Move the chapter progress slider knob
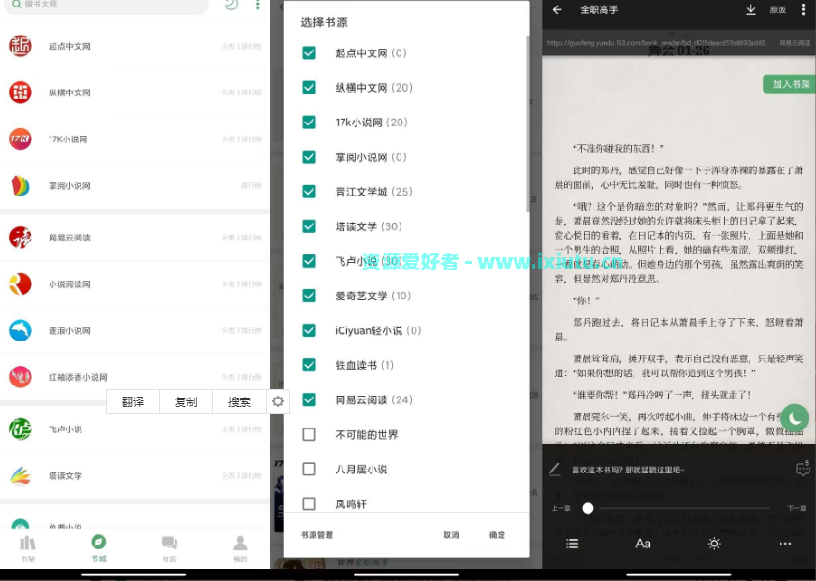Screen dimensions: 816x581 [x=588, y=508]
